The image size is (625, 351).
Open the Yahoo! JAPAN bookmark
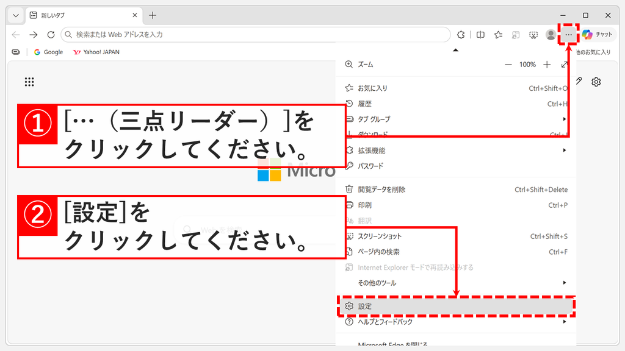coord(96,52)
